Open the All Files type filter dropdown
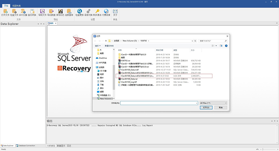Viewport: 279px width, 151px height. (213, 103)
